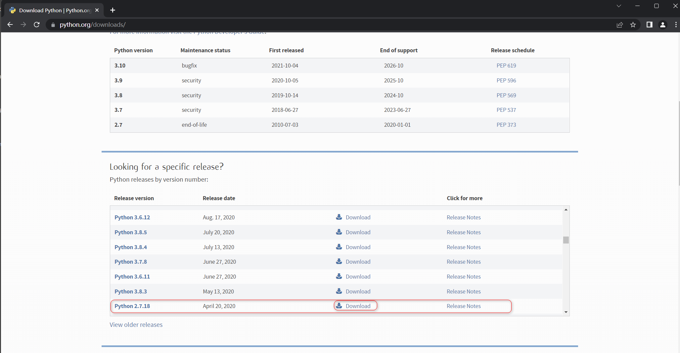Click download icon for Python 3.8.3
Image resolution: width=680 pixels, height=353 pixels.
tap(339, 291)
